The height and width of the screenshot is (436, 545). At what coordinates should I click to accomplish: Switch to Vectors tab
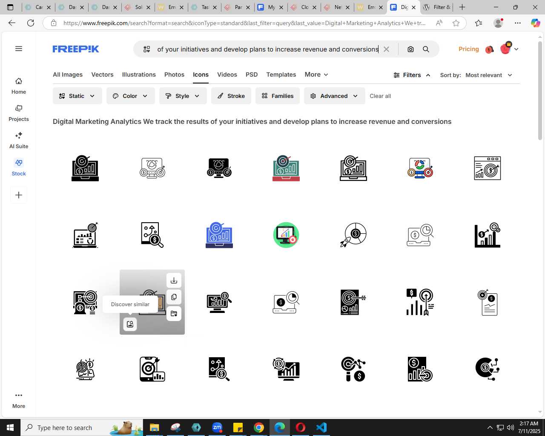[x=103, y=75]
